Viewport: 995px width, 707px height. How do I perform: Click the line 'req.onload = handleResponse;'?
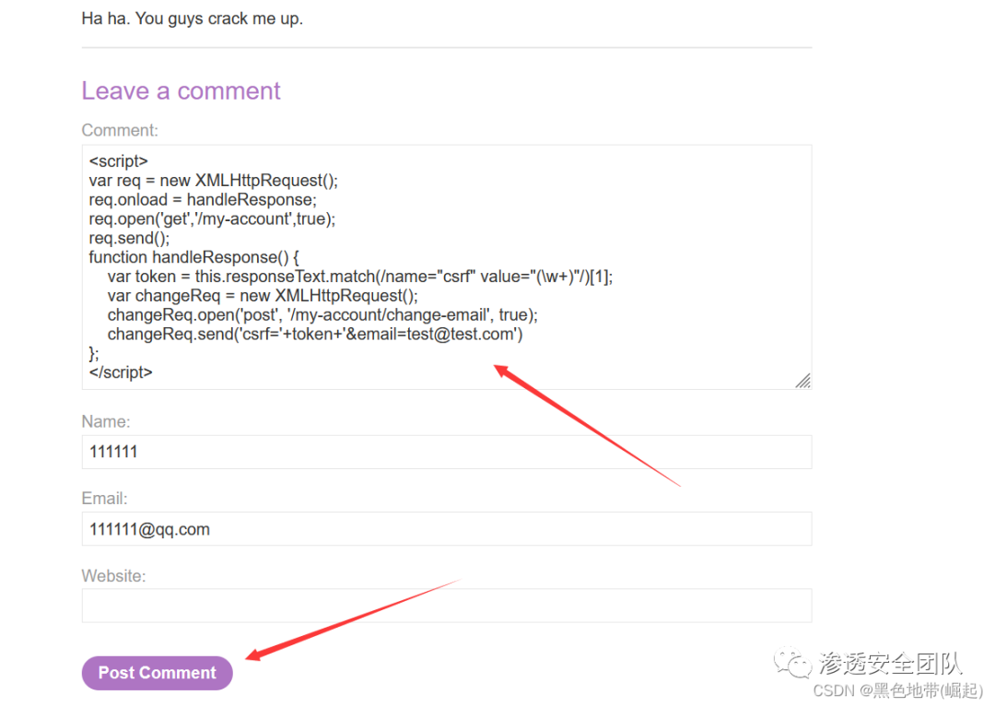click(203, 200)
